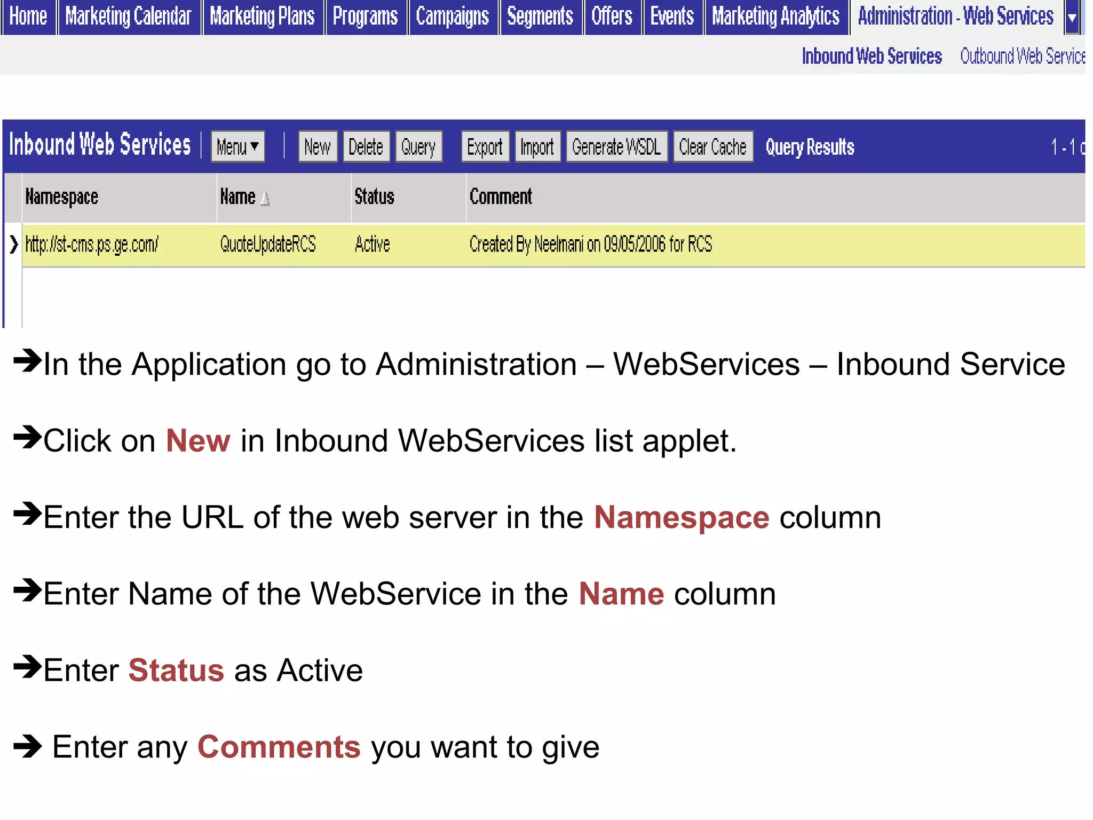Expand the screen tabs dropdown arrow

pos(1072,18)
